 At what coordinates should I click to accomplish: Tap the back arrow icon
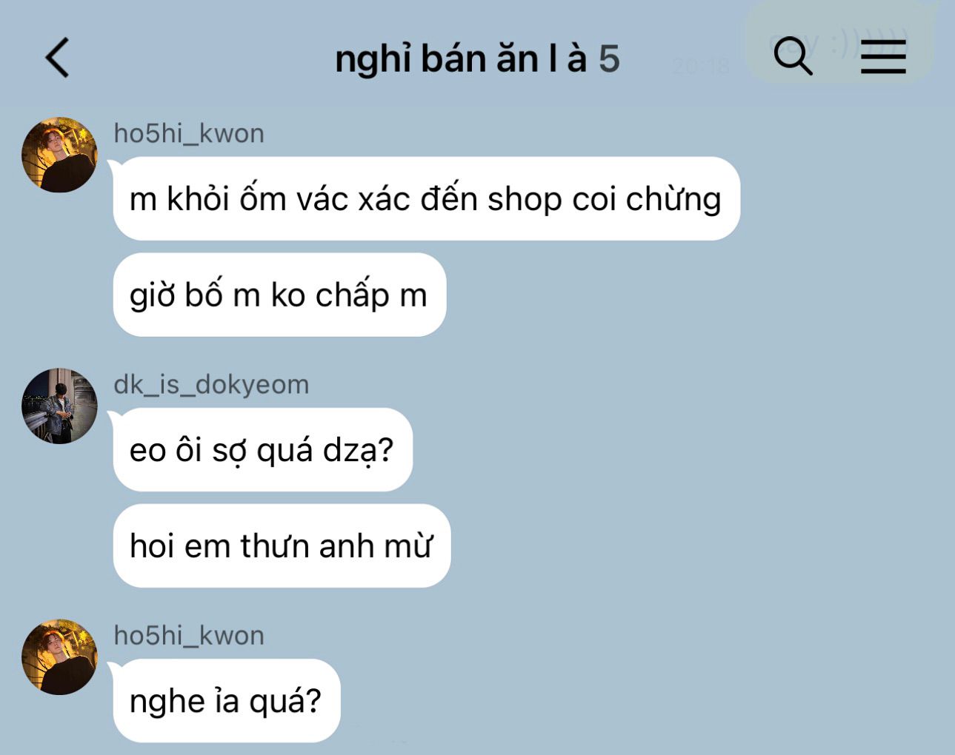coord(58,57)
